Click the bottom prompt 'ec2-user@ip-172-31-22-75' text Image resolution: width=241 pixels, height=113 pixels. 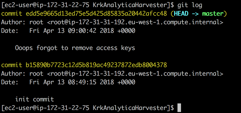[x=47, y=108]
